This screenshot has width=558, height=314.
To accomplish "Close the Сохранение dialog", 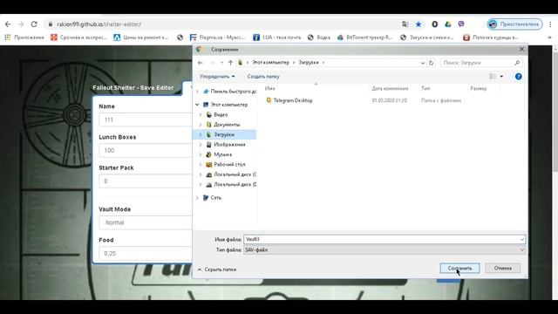I will tap(521, 49).
